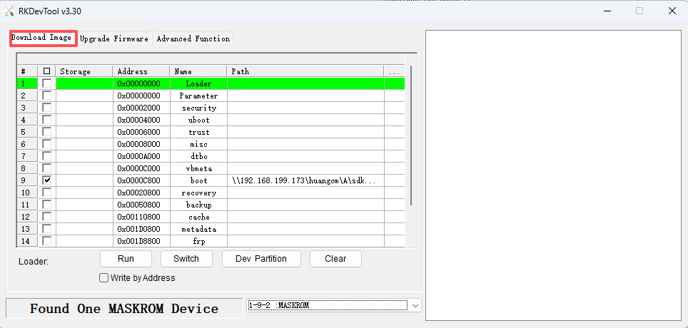Select the Download Image tab

pos(42,38)
